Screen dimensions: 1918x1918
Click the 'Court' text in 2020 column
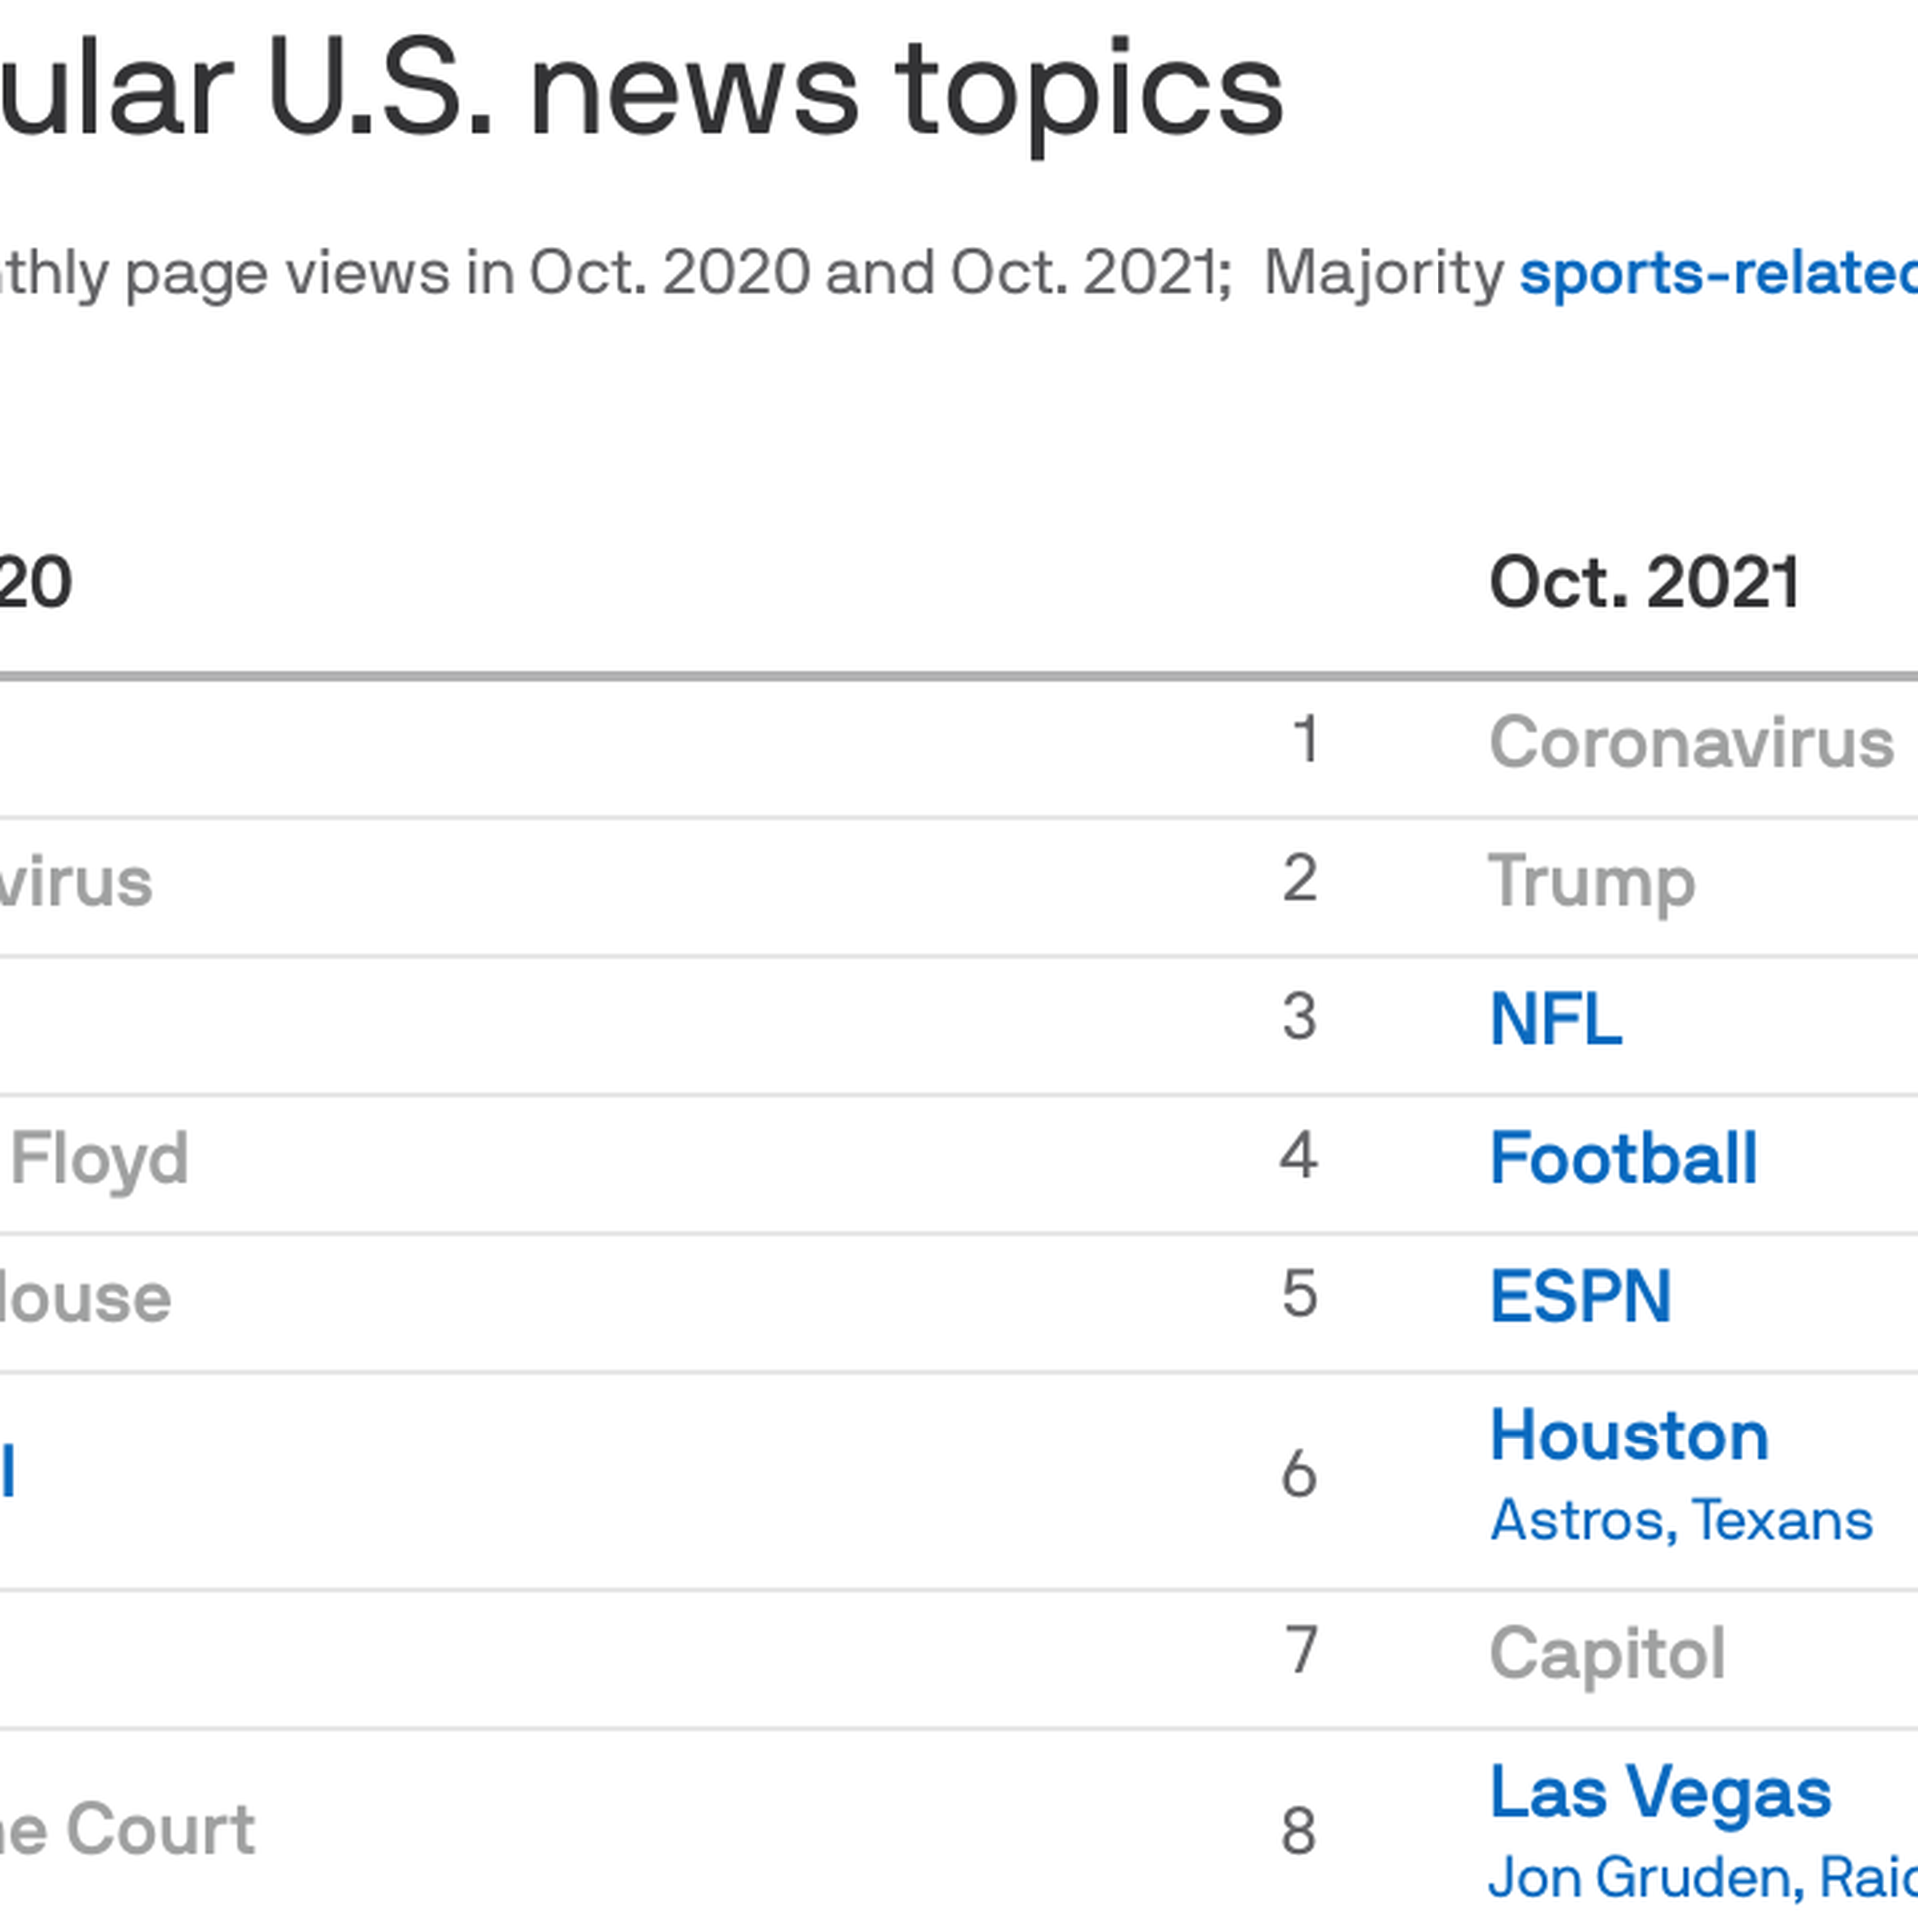coord(161,1830)
